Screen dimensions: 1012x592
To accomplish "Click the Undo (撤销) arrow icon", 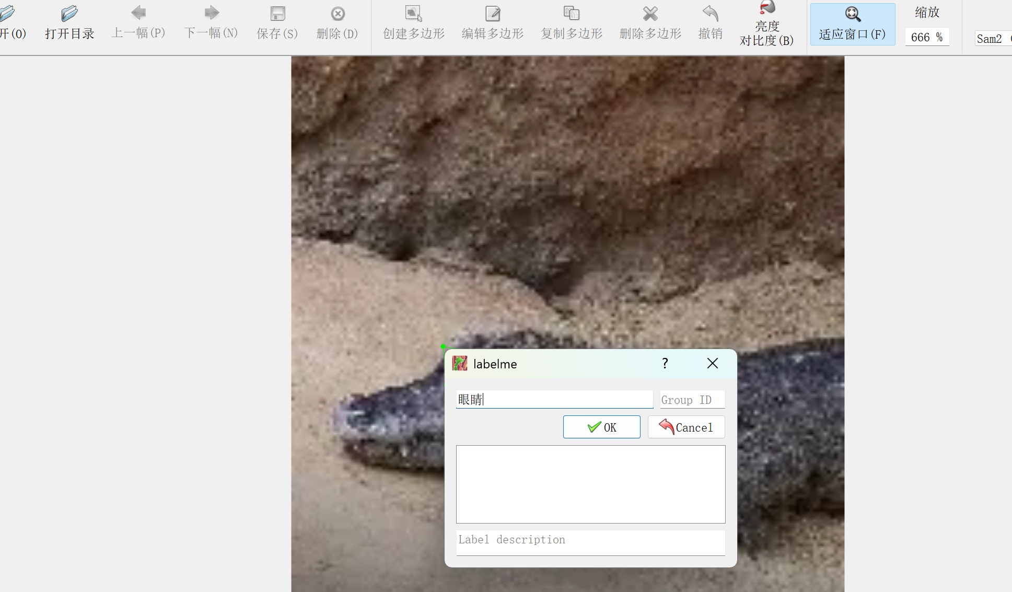I will click(x=710, y=14).
